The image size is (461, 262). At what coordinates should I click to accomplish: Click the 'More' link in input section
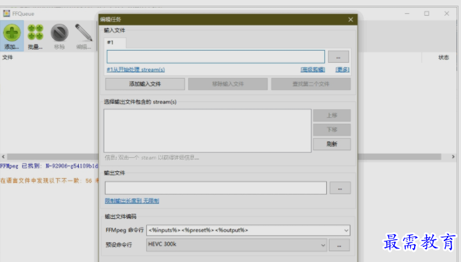point(342,70)
